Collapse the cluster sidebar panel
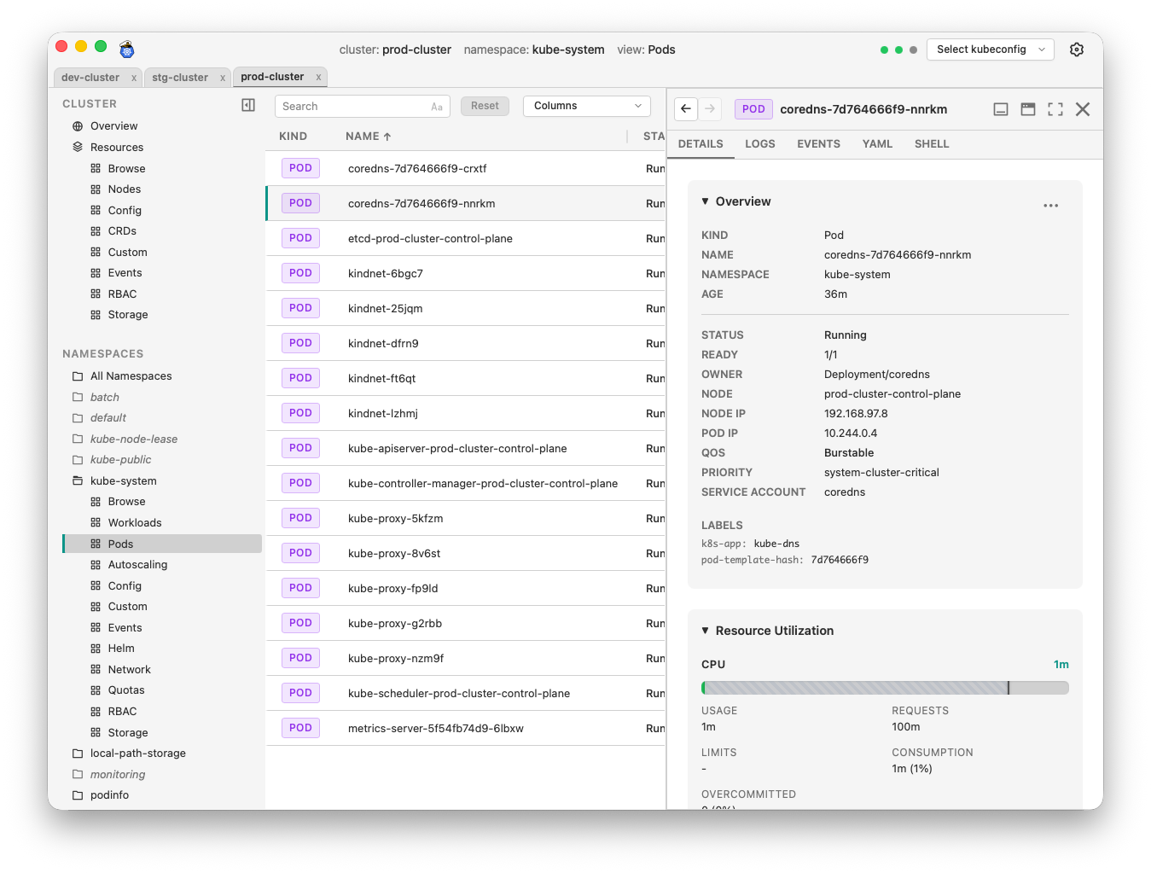This screenshot has height=873, width=1151. click(x=247, y=104)
